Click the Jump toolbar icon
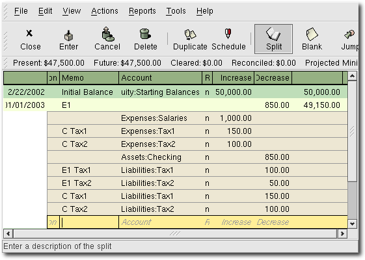365x260 pixels. coord(349,34)
